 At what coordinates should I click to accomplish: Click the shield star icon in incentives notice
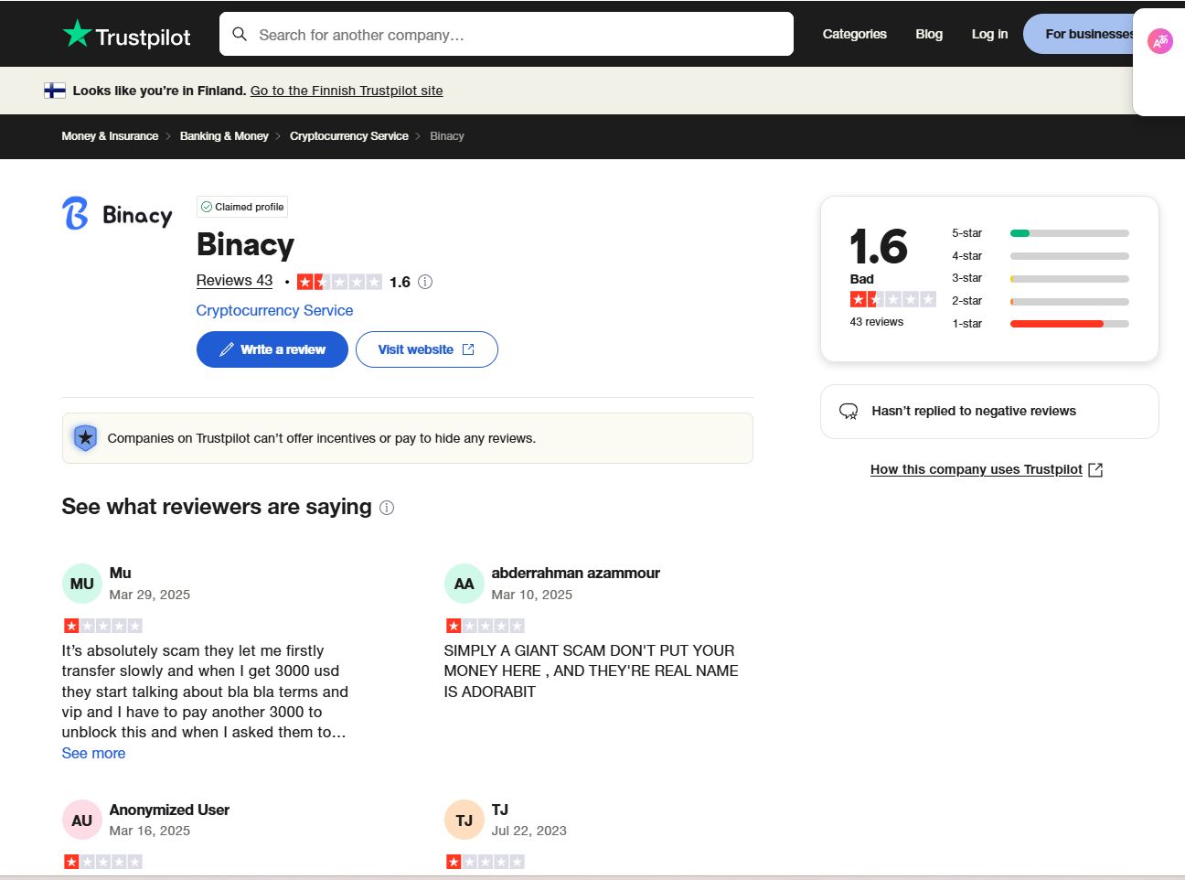[85, 438]
